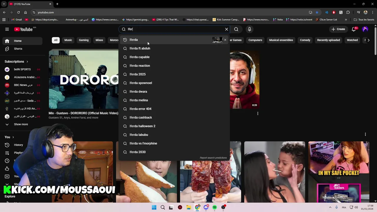Bookmark this page with the star icon
The image size is (377, 212).
click(x=317, y=12)
